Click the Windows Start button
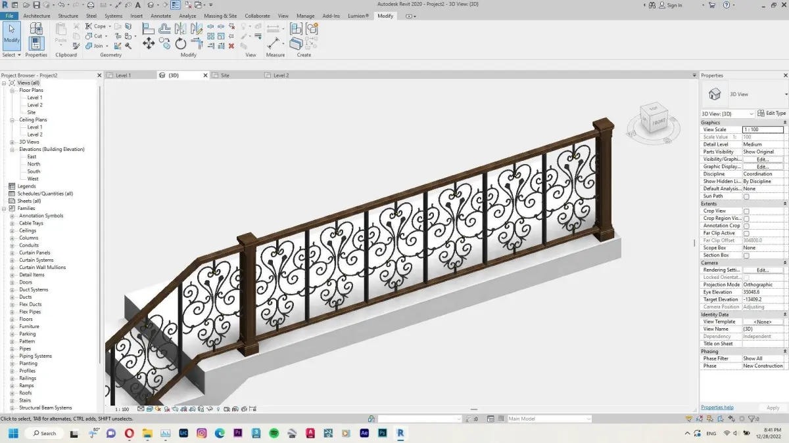The height and width of the screenshot is (443, 789). 12,433
